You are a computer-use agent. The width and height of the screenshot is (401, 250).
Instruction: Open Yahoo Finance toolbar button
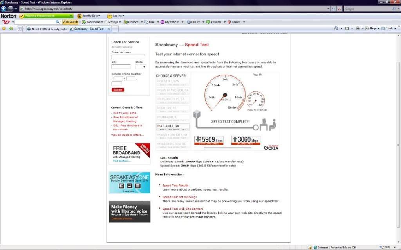coord(131,22)
